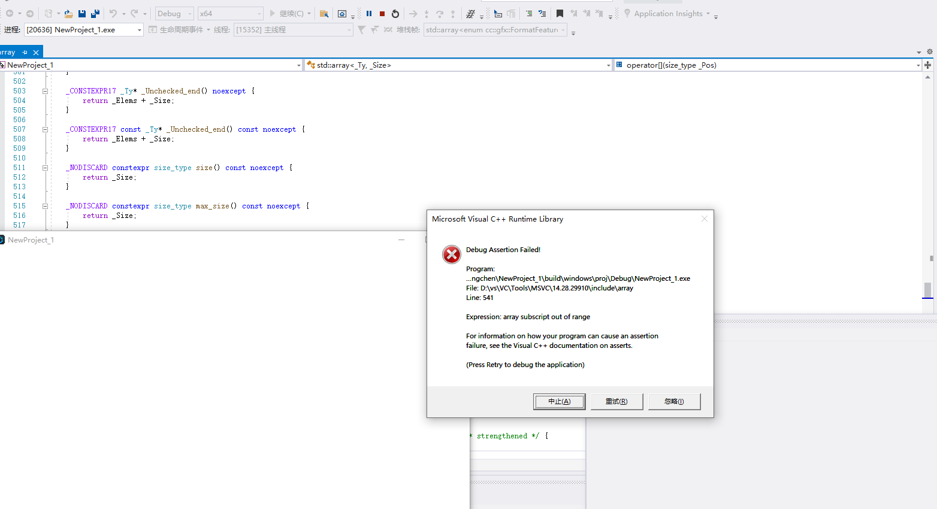The height and width of the screenshot is (509, 937).
Task: Open the editor settings gear icon
Action: [x=930, y=52]
